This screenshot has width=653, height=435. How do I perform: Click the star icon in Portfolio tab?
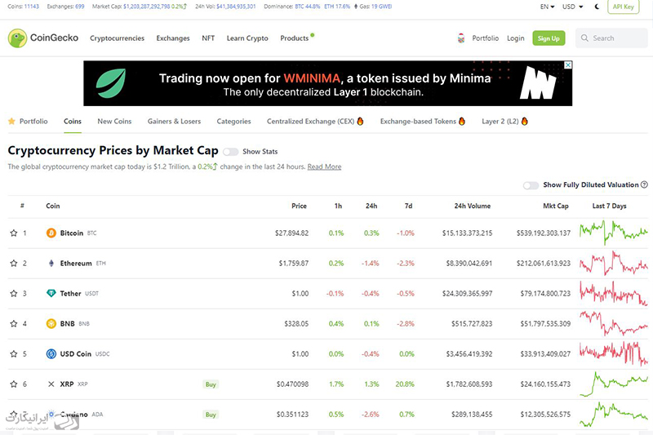(x=11, y=121)
